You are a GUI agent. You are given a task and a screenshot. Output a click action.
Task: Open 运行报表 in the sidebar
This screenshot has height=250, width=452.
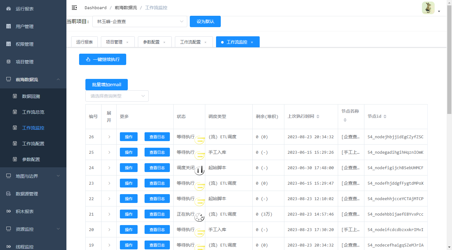coord(33,9)
